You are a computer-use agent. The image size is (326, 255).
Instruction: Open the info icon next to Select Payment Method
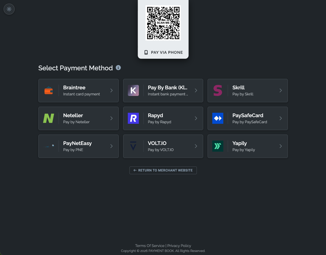[118, 68]
